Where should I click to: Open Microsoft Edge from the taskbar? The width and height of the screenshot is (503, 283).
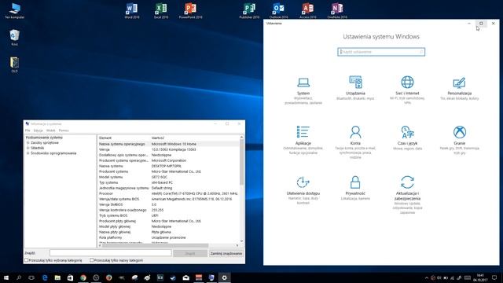pyautogui.click(x=45, y=277)
